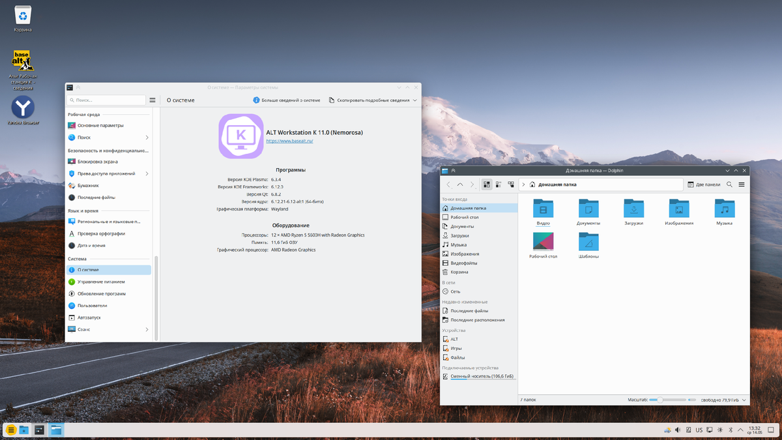The image size is (782, 440).
Task: Click the breadcrumb arrow before Домашняя папка
Action: (523, 184)
